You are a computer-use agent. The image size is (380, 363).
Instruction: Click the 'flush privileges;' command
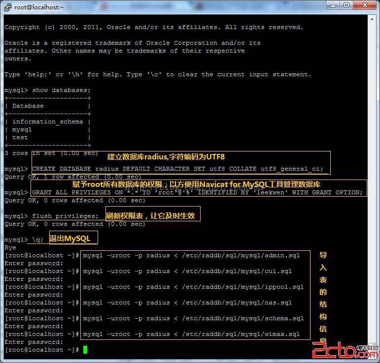pyautogui.click(x=65, y=216)
